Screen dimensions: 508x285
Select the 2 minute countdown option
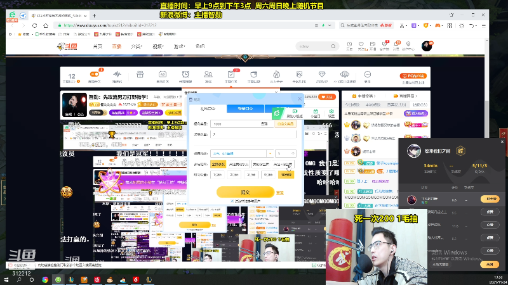coord(234,175)
